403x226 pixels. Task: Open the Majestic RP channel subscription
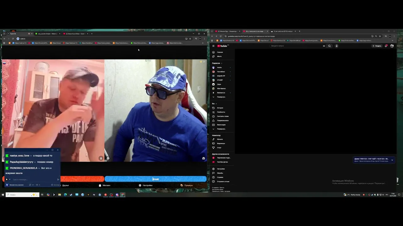(222, 76)
